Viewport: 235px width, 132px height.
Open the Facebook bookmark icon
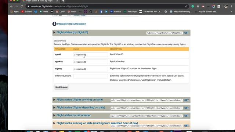click(101, 11)
